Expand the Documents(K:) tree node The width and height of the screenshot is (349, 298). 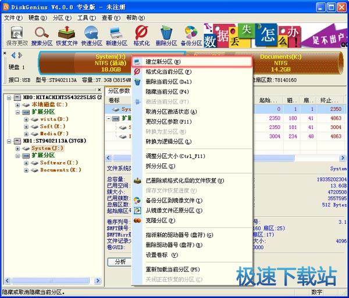[x=26, y=170]
